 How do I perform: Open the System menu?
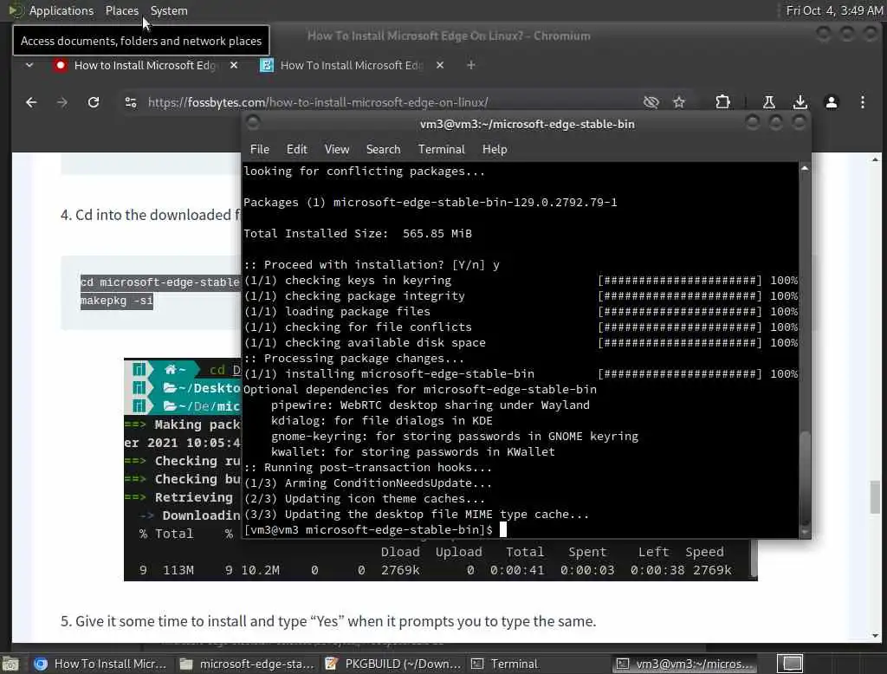(169, 10)
